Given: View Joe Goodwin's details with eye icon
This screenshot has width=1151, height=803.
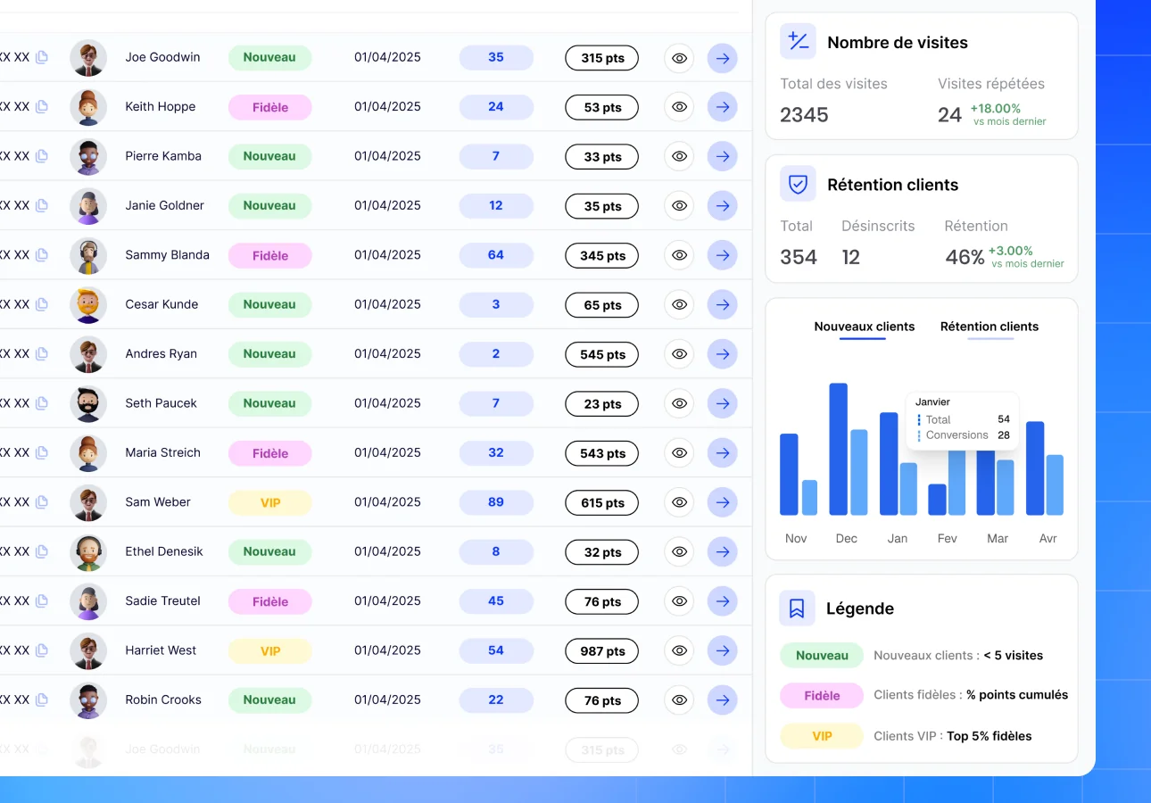Looking at the screenshot, I should pos(679,58).
